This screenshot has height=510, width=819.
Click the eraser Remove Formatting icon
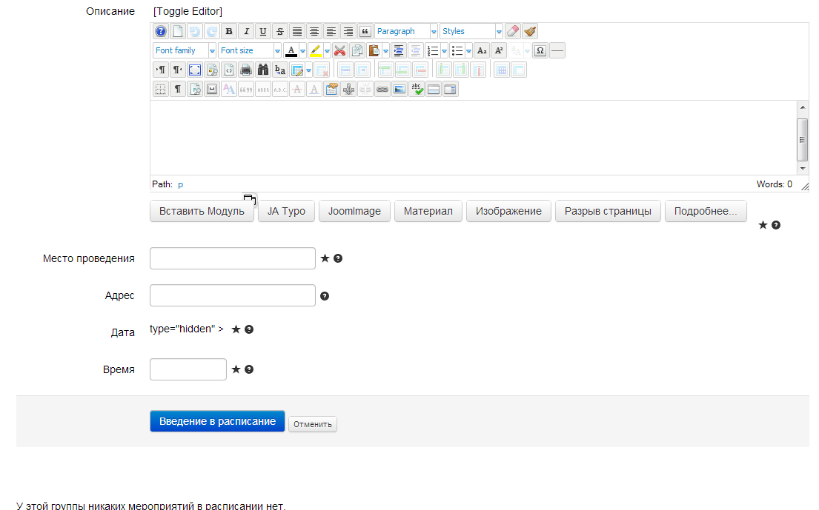pyautogui.click(x=513, y=31)
